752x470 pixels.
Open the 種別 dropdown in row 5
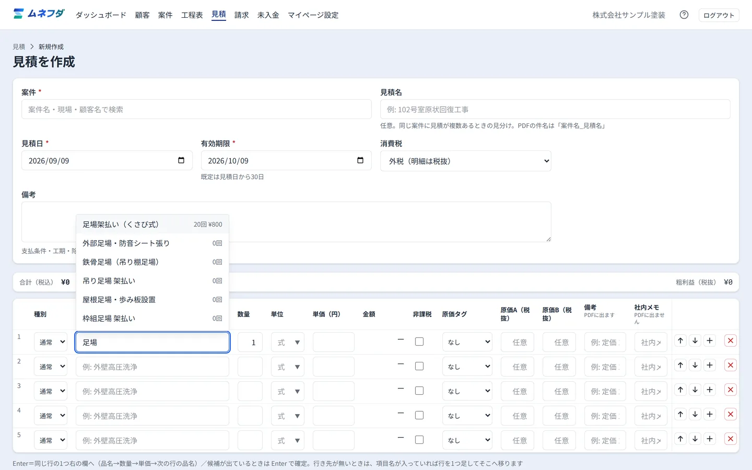click(51, 440)
